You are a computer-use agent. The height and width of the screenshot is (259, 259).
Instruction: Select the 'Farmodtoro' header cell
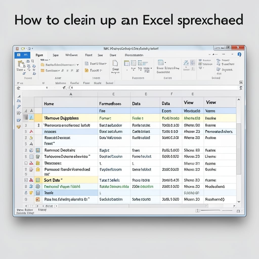[x=114, y=103]
